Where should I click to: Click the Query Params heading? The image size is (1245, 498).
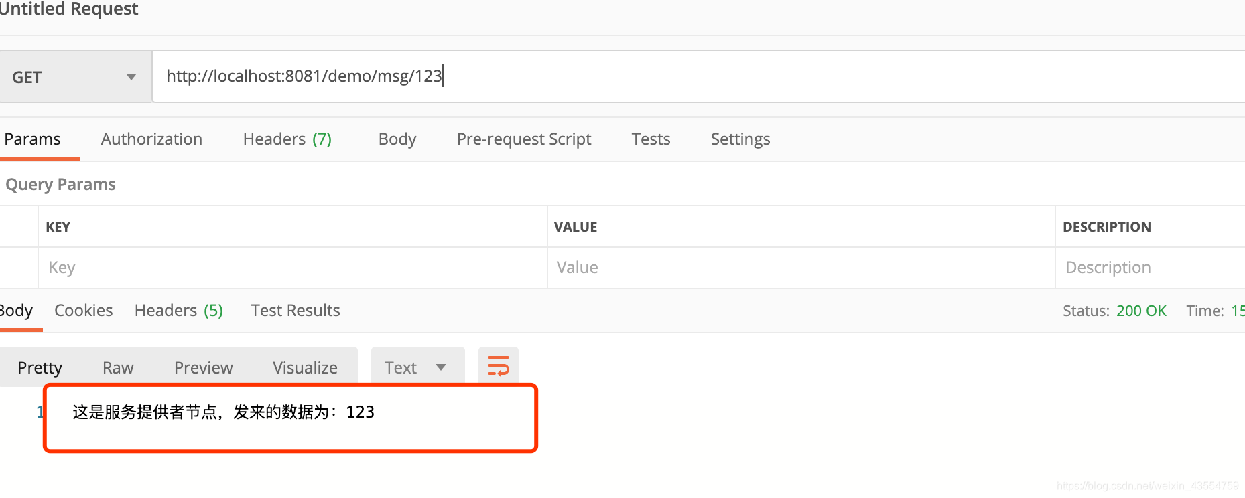click(x=60, y=184)
